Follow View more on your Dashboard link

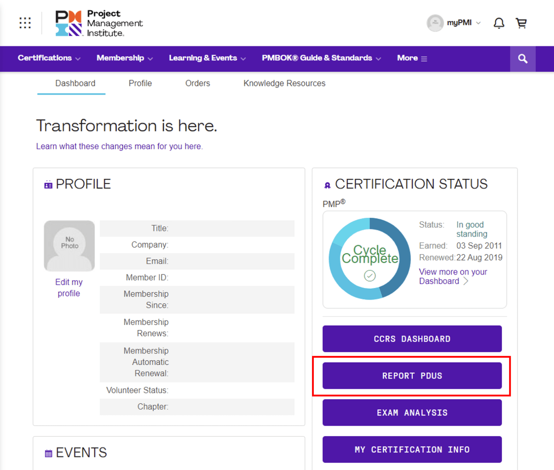coord(453,277)
